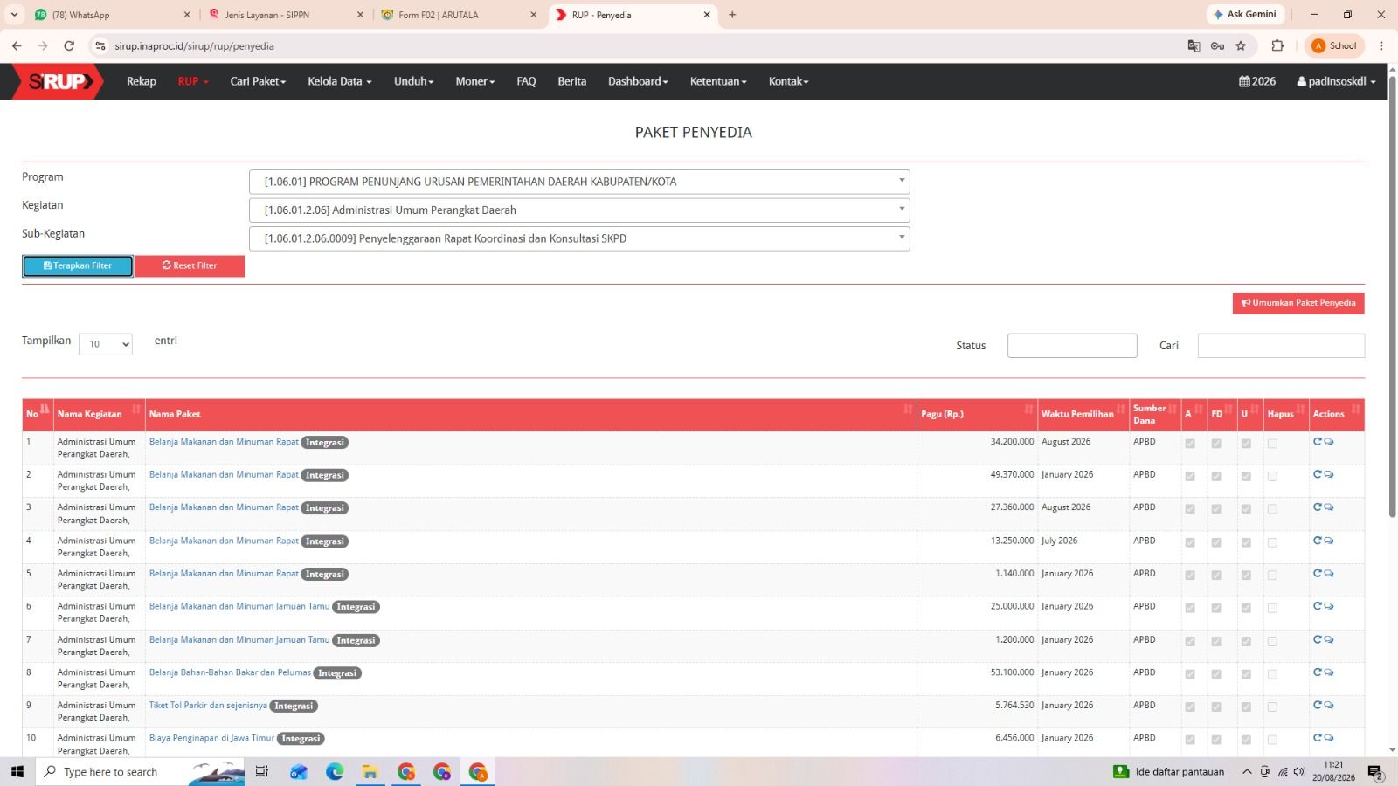This screenshot has width=1398, height=786.
Task: Open the Chrome extensions puzzle icon
Action: [1277, 46]
